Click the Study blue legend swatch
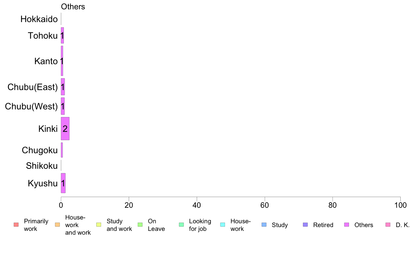 pos(264,225)
